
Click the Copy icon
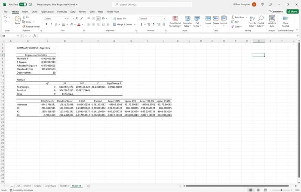(24, 22)
